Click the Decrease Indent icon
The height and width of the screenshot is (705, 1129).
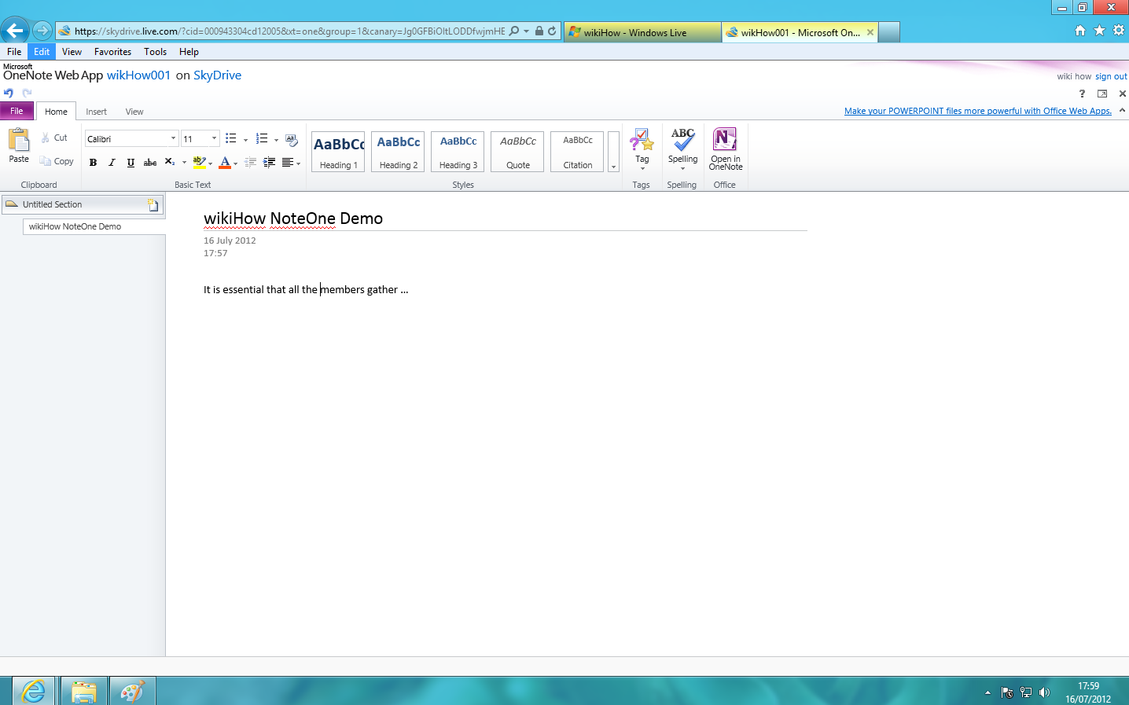pyautogui.click(x=251, y=163)
